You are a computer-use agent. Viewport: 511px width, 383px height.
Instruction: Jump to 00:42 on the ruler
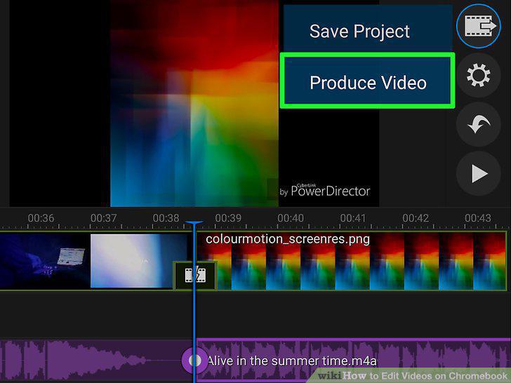(416, 218)
